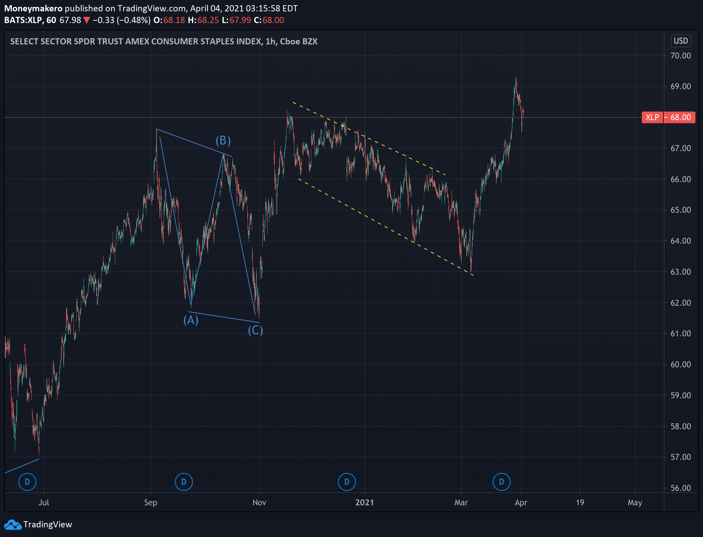Click the 67.00 price axis label

pos(681,148)
